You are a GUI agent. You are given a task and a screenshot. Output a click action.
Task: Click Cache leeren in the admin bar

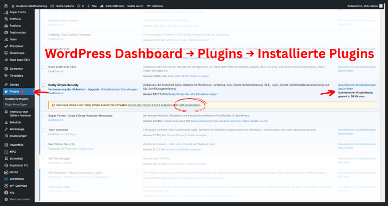point(135,6)
